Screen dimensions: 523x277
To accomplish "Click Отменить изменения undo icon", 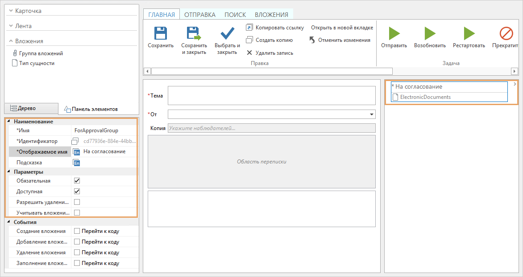I will tap(312, 40).
